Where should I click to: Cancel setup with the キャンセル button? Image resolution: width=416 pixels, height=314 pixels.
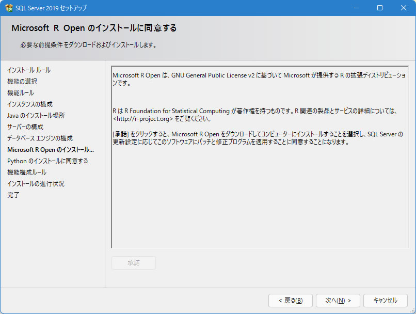click(x=385, y=300)
